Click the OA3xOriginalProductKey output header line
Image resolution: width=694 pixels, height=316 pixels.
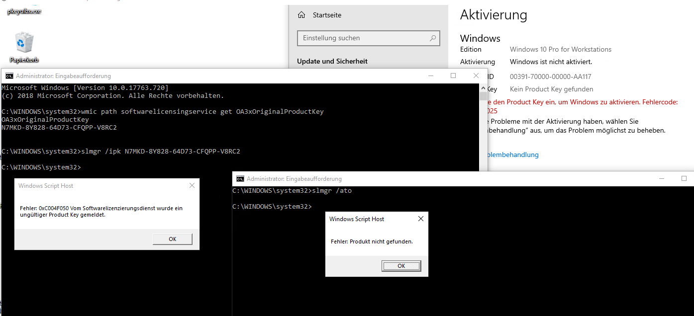(x=45, y=119)
